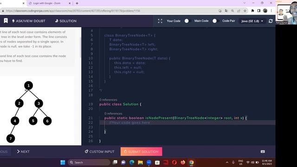Click the bookmark icon beside Ask/View Doubt
The width and height of the screenshot is (297, 167).
click(6, 21)
